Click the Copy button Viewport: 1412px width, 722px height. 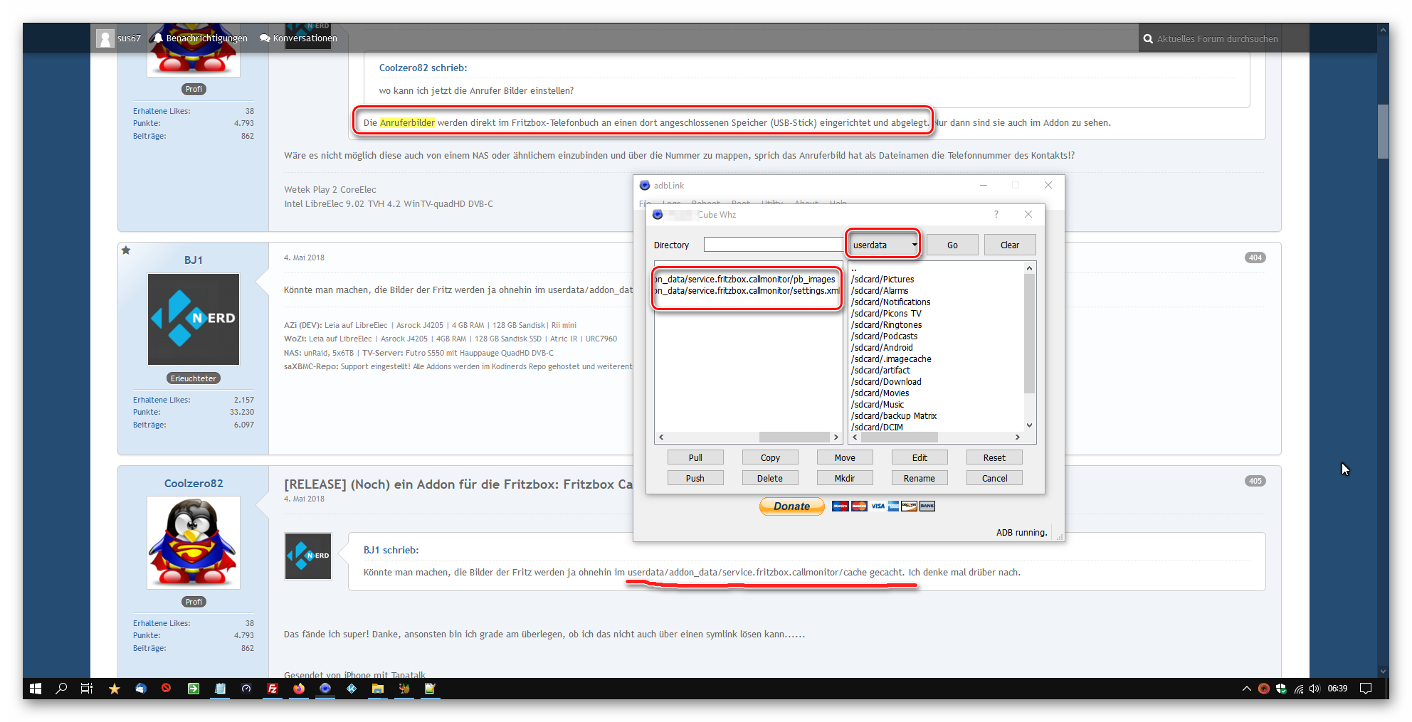coord(770,457)
